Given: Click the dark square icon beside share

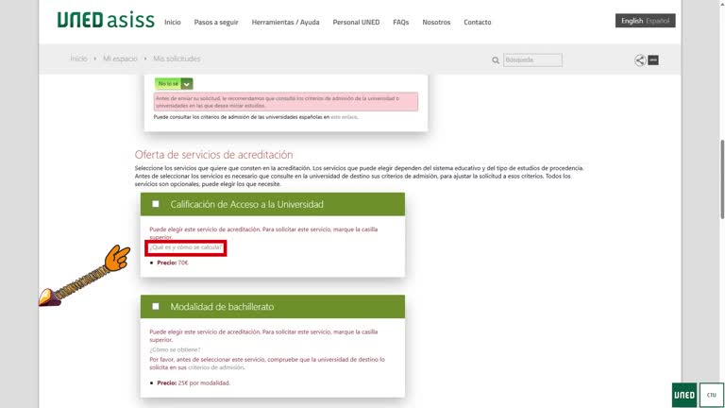Looking at the screenshot, I should tap(653, 60).
